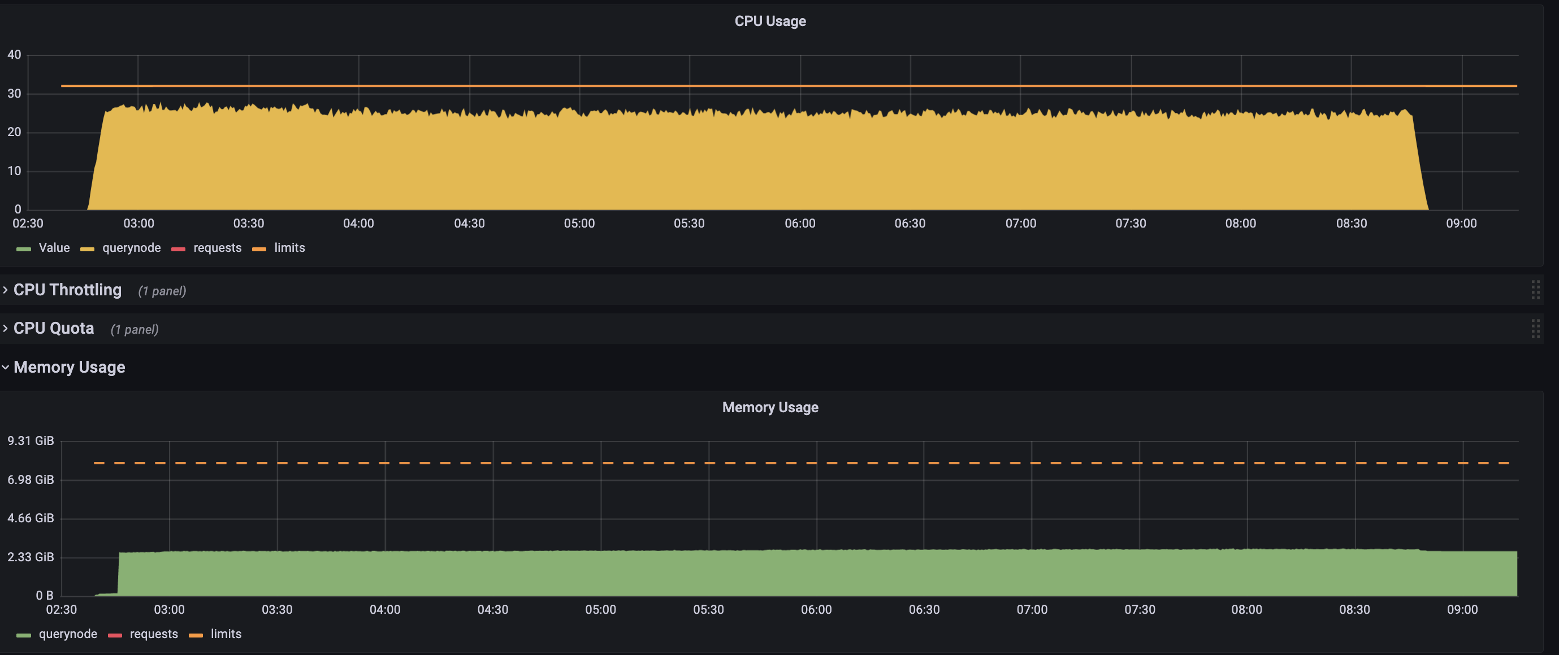Grab the CPU Throttling row drag handle
1559x655 pixels.
(1535, 290)
